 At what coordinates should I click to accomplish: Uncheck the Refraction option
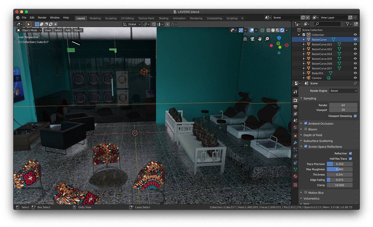(350, 154)
